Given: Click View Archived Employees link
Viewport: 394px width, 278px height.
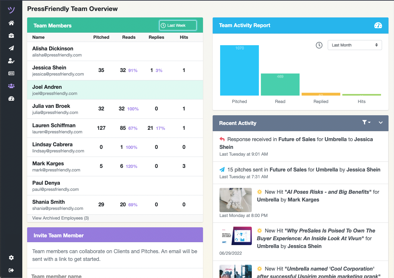Looking at the screenshot, I should pos(60,218).
